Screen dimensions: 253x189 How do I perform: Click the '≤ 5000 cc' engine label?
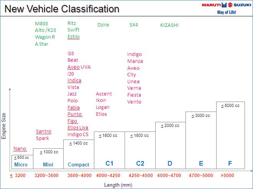230,106
